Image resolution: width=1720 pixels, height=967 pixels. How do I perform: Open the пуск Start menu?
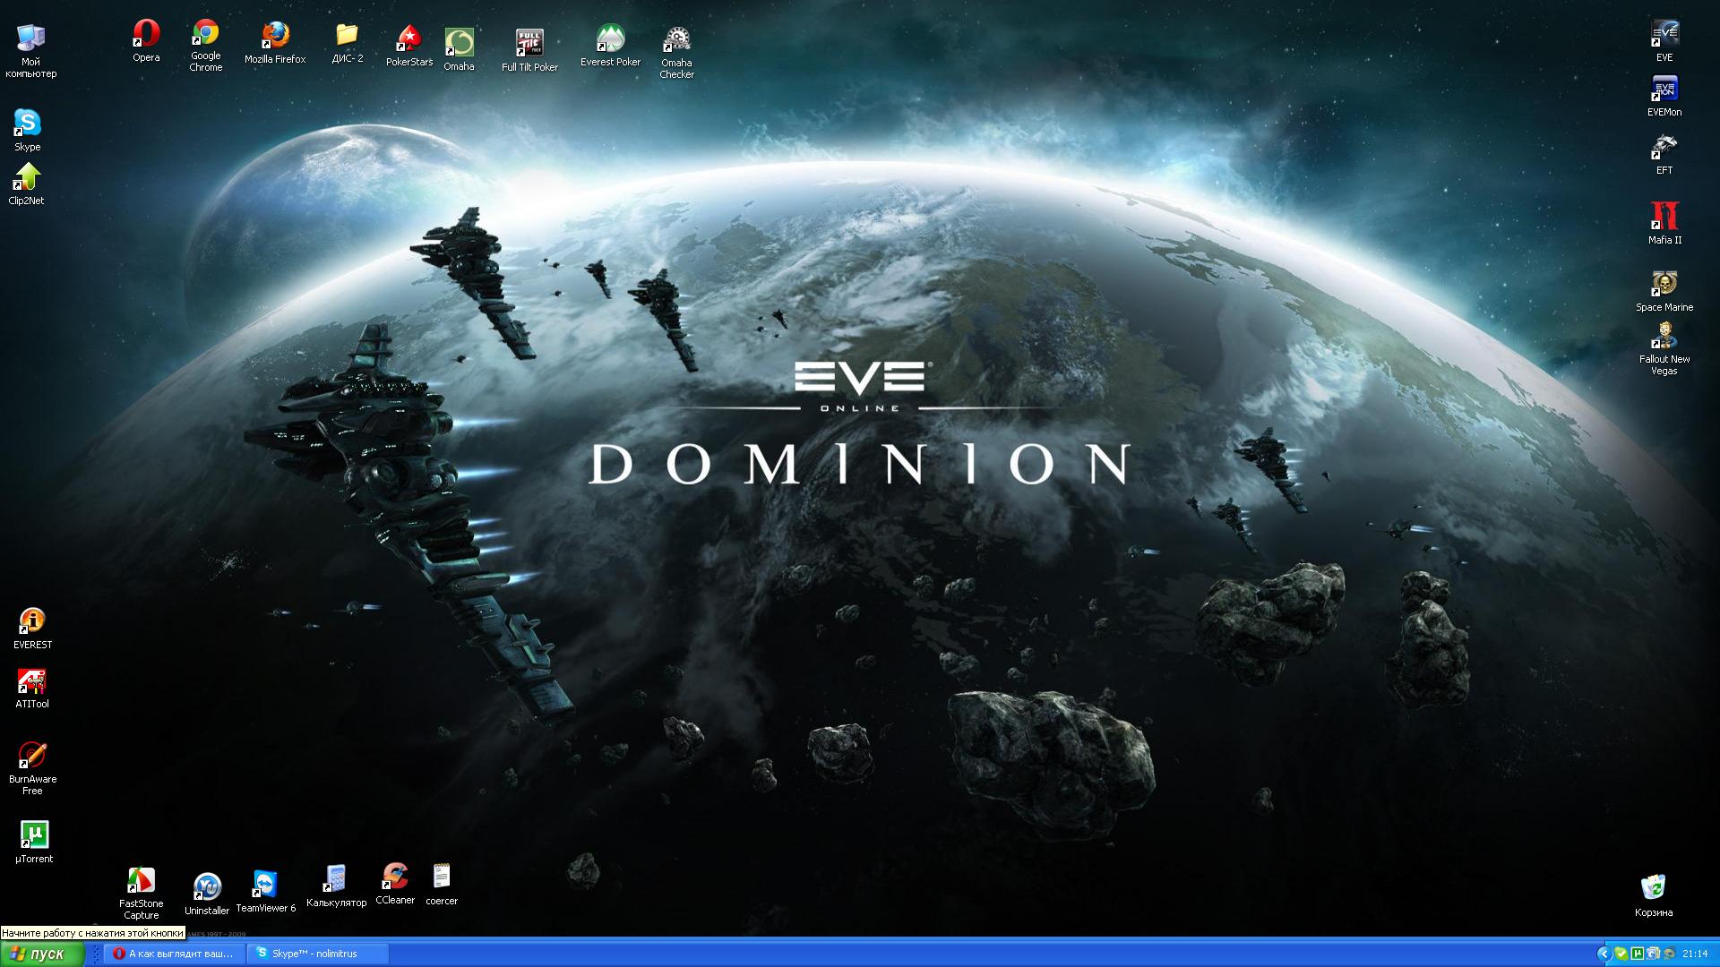[41, 954]
